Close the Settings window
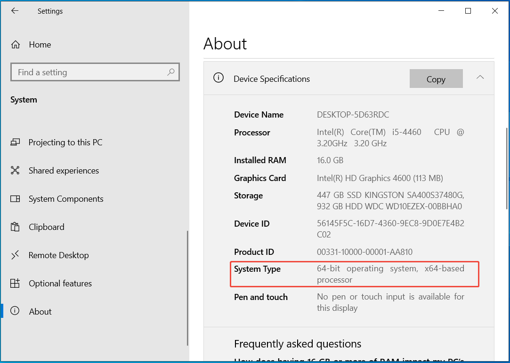The width and height of the screenshot is (510, 363). tap(495, 11)
